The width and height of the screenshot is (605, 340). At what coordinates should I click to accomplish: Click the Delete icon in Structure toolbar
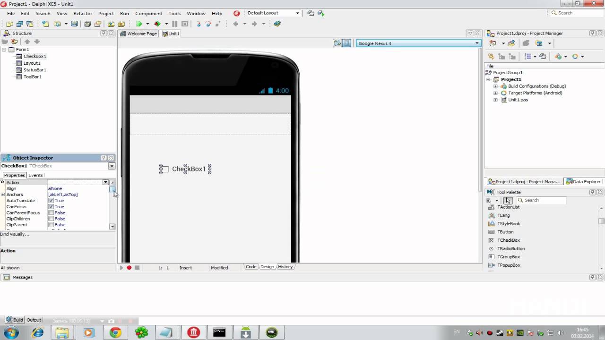pyautogui.click(x=14, y=42)
